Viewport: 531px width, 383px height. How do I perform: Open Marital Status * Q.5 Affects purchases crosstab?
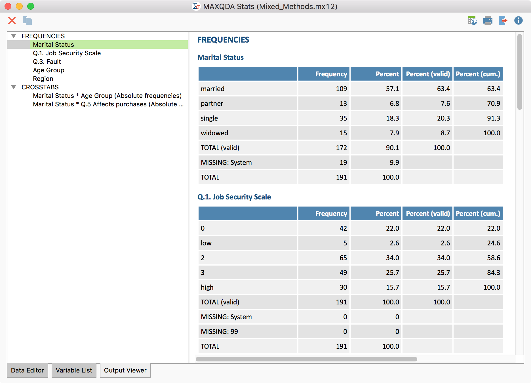[108, 104]
